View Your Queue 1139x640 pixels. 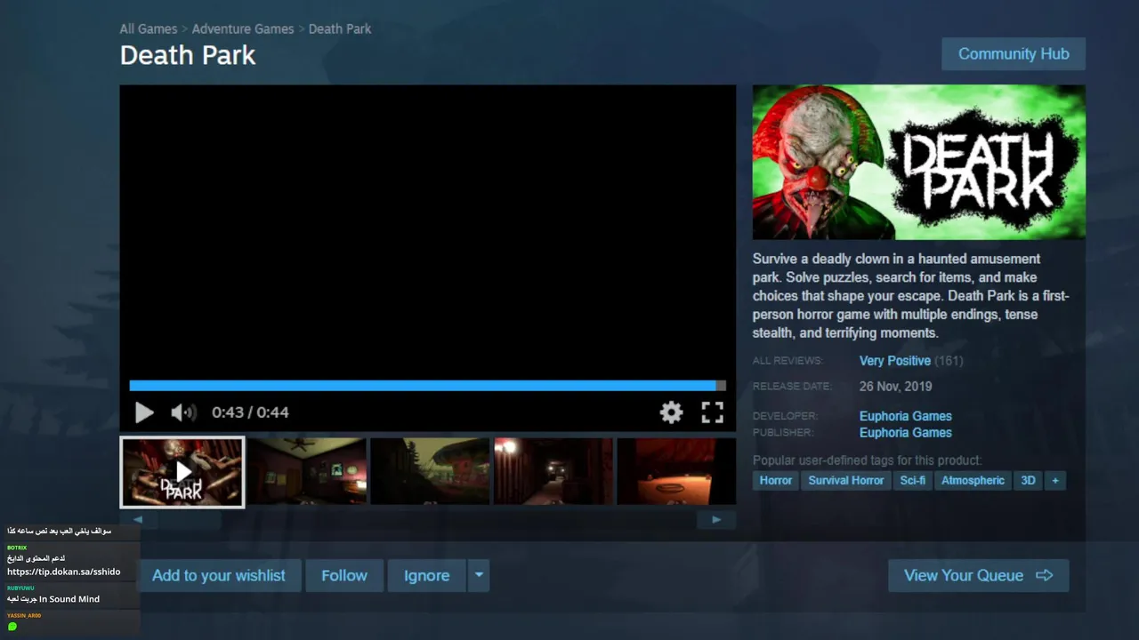pyautogui.click(x=979, y=576)
